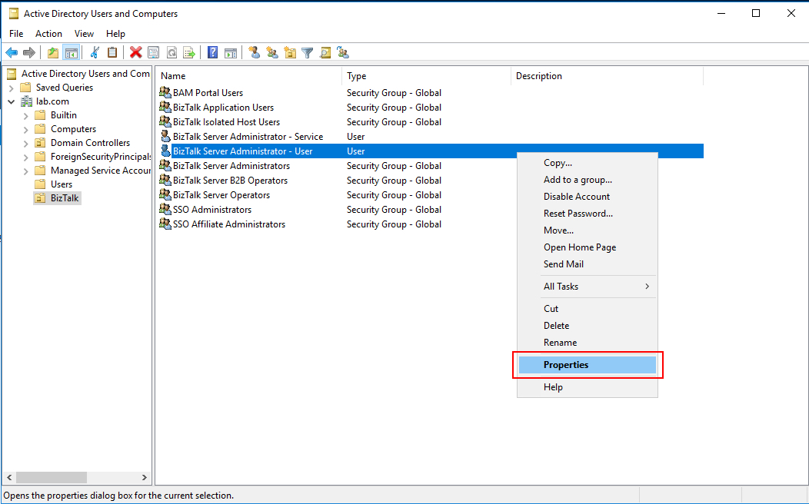Collapse the lab.com domain node

point(12,102)
